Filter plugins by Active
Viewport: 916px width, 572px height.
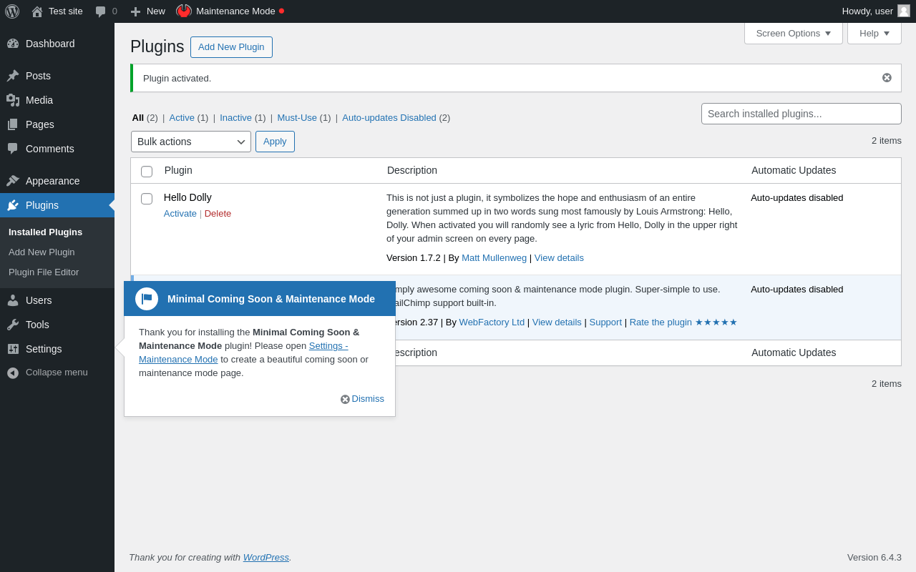tap(182, 118)
